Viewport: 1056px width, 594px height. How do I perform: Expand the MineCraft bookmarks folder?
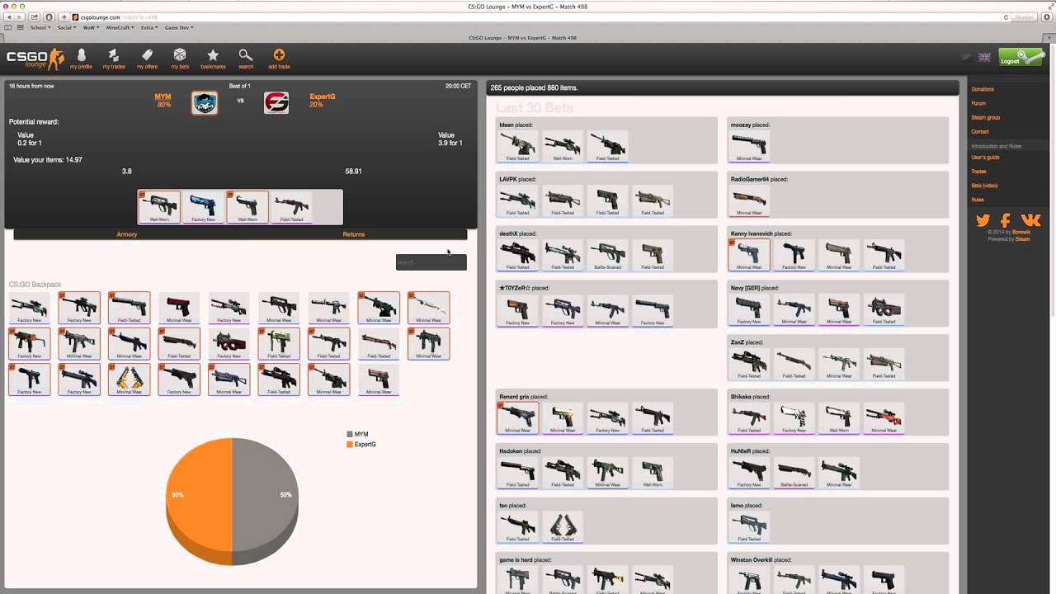[120, 27]
